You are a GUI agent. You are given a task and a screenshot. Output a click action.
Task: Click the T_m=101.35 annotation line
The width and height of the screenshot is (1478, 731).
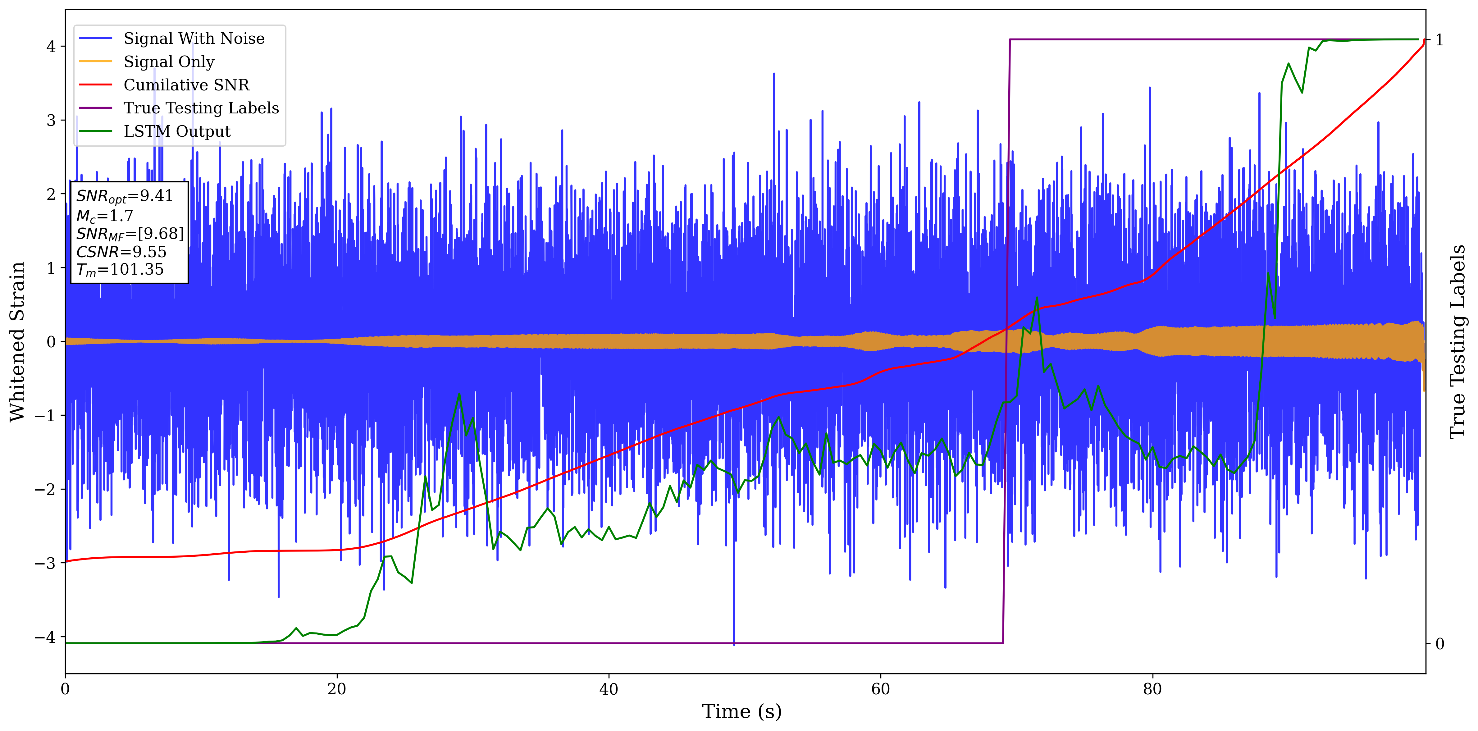coord(120,270)
